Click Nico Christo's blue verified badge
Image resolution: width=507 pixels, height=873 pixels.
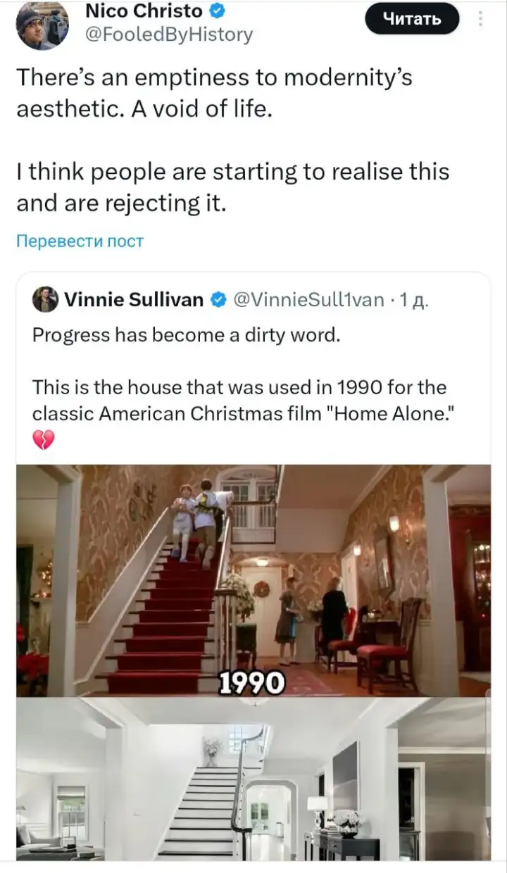coord(218,12)
